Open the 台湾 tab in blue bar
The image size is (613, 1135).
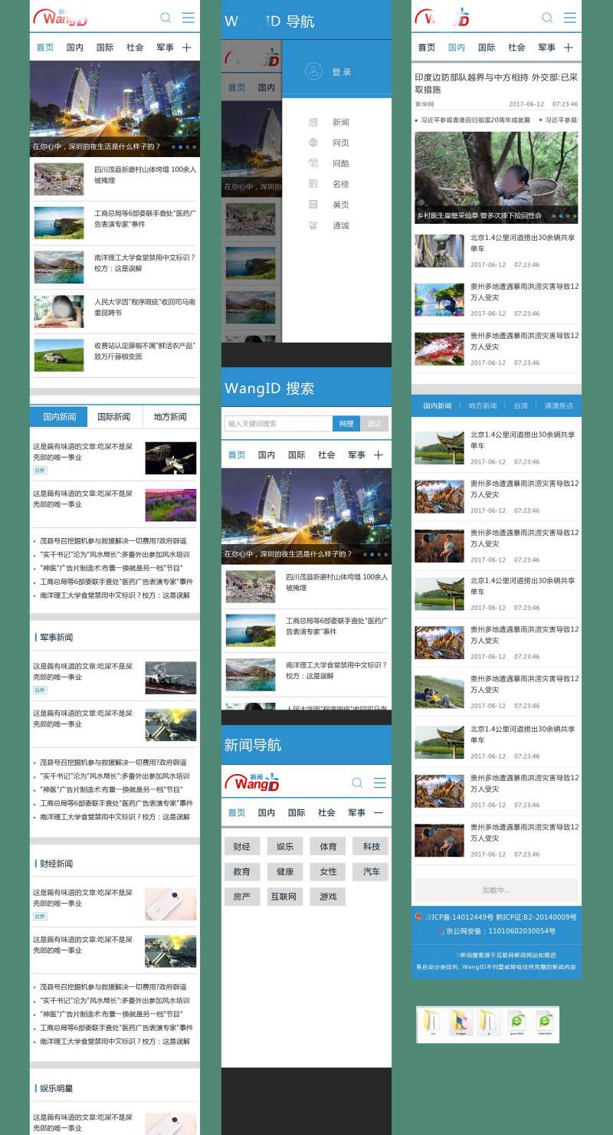click(521, 405)
